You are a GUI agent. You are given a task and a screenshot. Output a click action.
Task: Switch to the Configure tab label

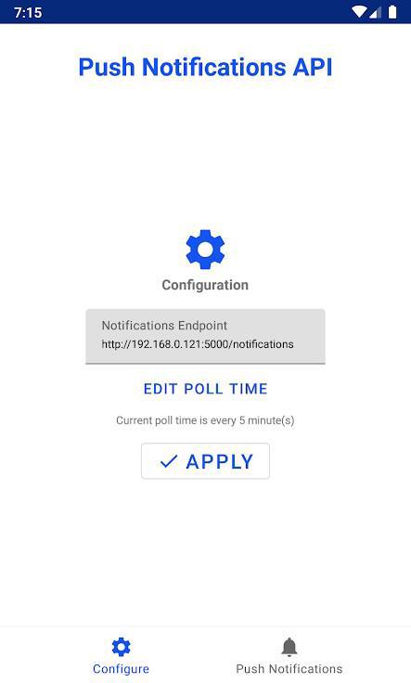point(121,669)
